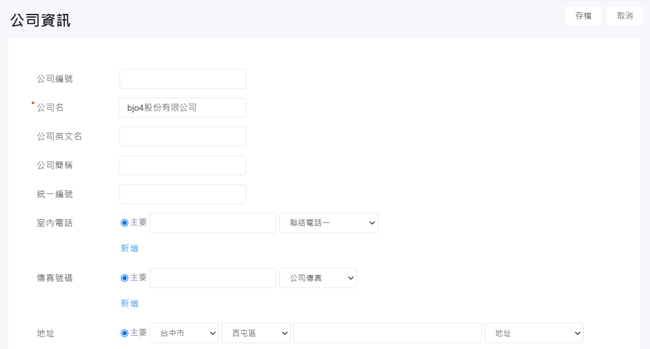Select 主要 radio for 地址

(125, 333)
